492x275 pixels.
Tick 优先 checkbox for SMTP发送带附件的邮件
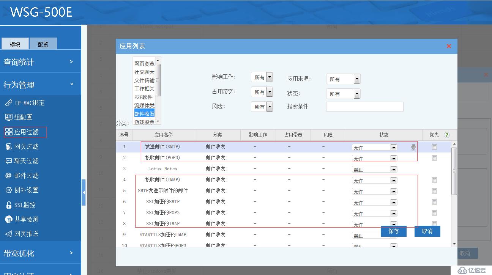click(x=435, y=191)
